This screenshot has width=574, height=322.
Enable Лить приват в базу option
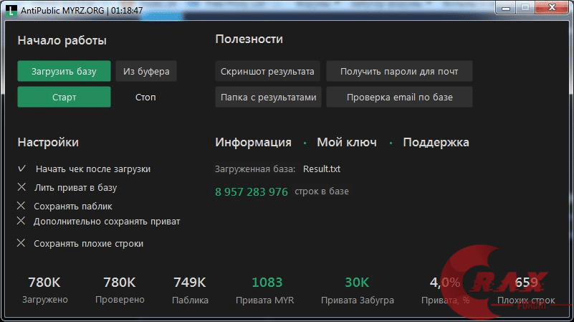(21, 187)
